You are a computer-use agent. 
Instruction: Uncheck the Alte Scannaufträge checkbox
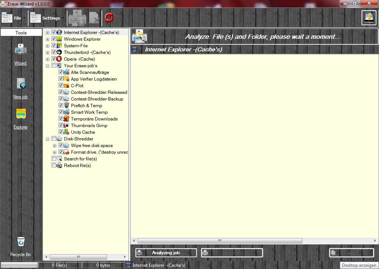pyautogui.click(x=61, y=72)
